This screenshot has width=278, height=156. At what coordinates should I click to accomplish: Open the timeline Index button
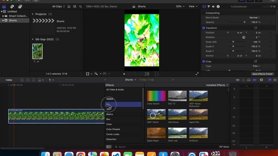pos(9,80)
